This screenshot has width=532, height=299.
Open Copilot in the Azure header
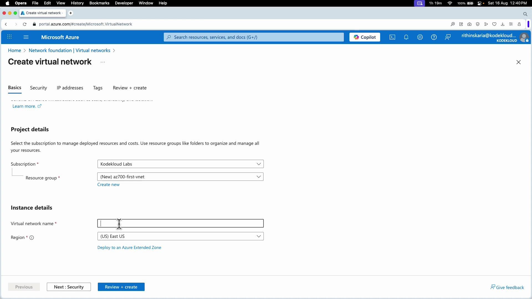(365, 37)
